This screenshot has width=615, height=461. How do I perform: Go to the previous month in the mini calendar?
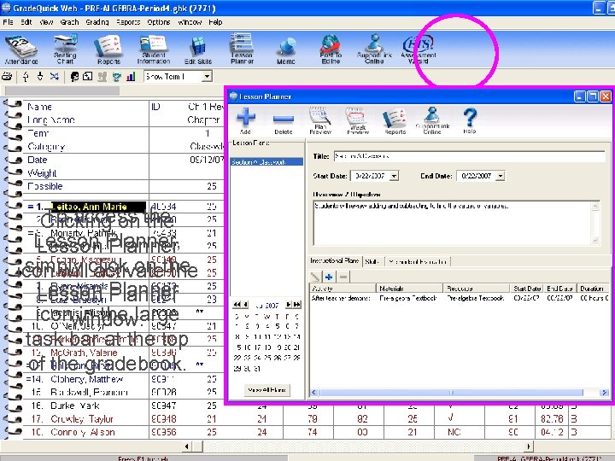[x=245, y=305]
